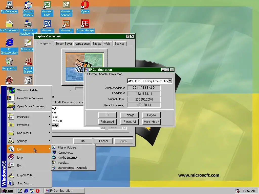Switch to Appearance tab in Display Properties

click(x=82, y=43)
